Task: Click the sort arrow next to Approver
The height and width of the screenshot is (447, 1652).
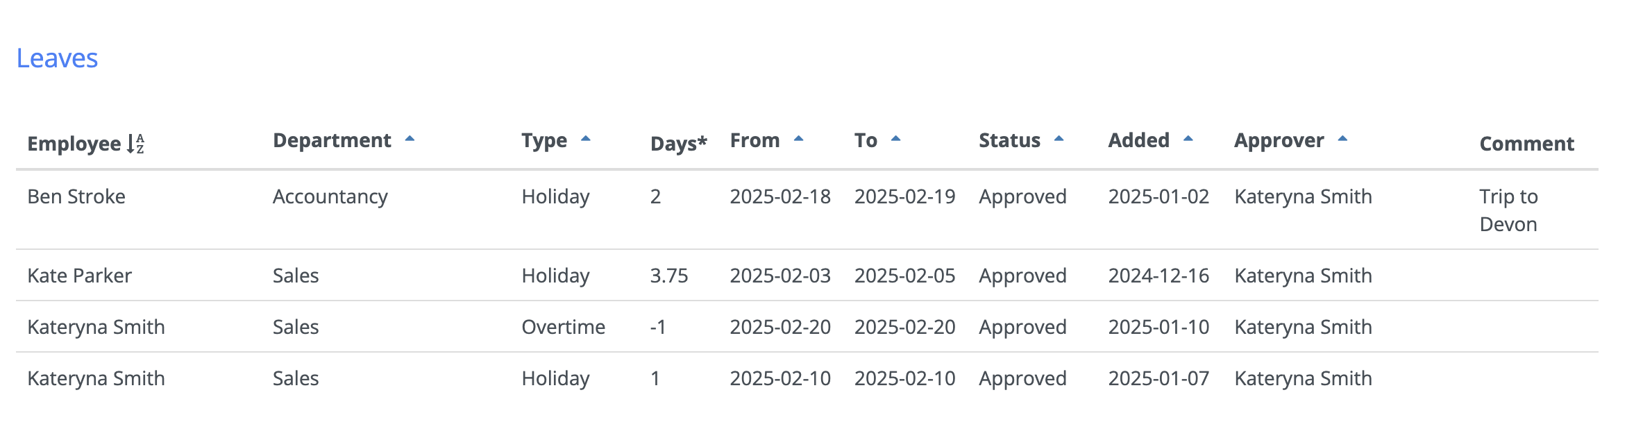Action: [x=1342, y=139]
